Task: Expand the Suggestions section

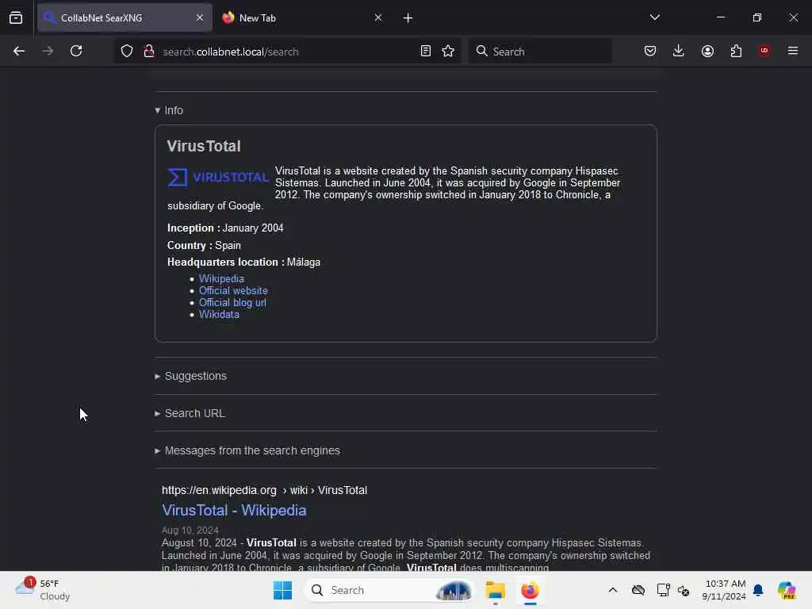Action: [190, 376]
